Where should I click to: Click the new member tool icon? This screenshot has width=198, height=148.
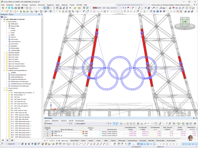11,11
